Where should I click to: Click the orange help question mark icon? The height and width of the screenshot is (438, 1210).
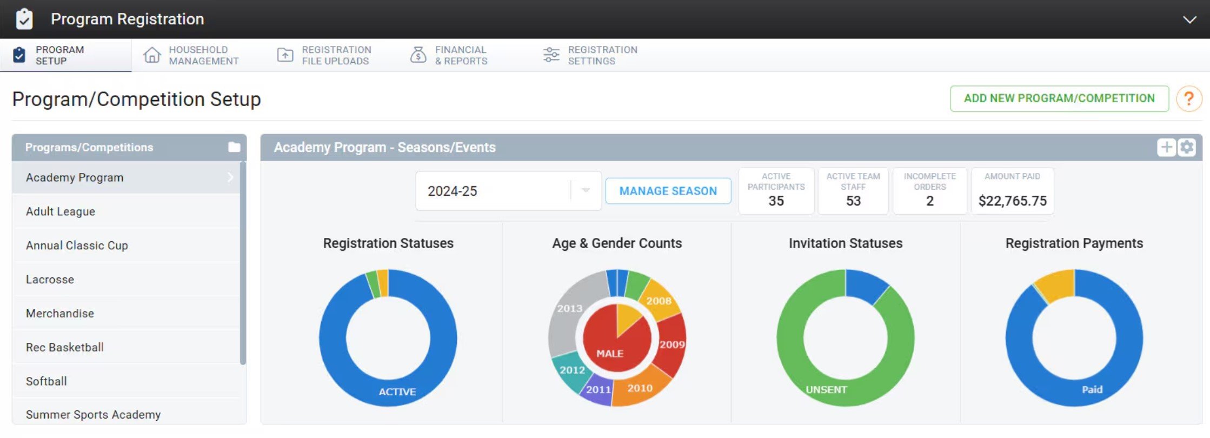click(x=1188, y=99)
